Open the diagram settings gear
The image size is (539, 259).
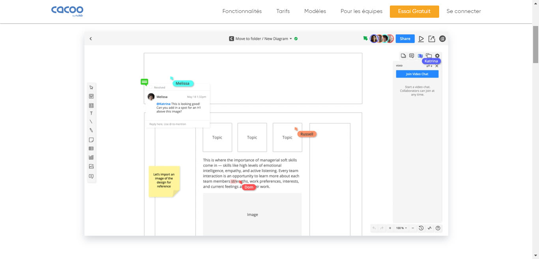click(437, 56)
